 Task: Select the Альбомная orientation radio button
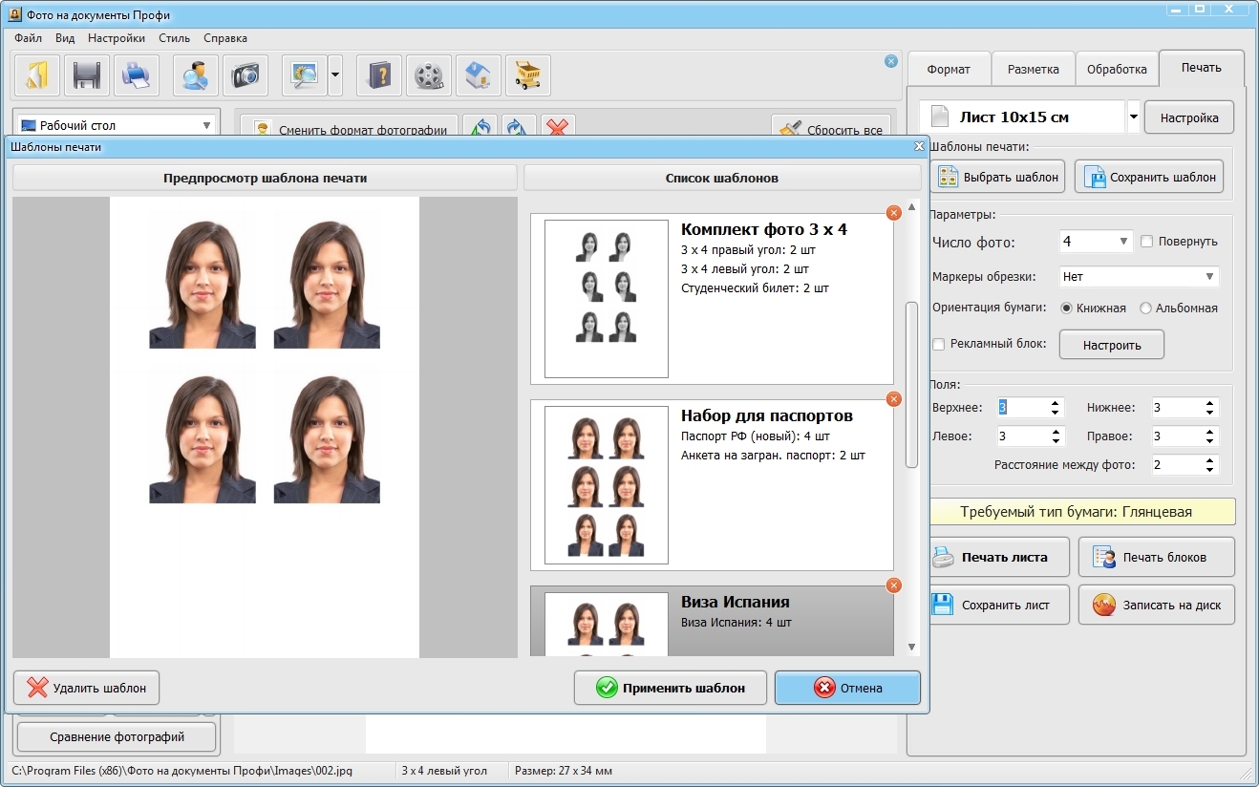[1145, 308]
